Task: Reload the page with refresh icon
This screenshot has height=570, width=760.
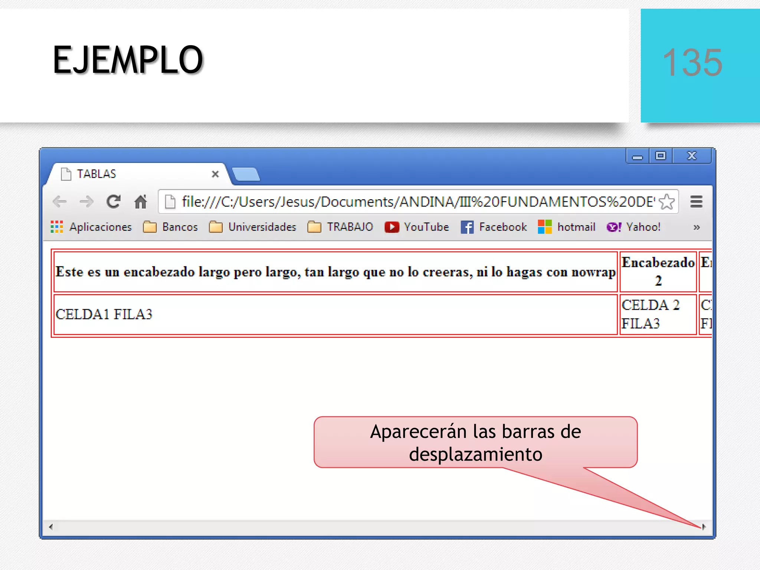Action: [114, 202]
